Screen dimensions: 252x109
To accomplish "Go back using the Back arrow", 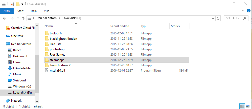I will (5, 18).
